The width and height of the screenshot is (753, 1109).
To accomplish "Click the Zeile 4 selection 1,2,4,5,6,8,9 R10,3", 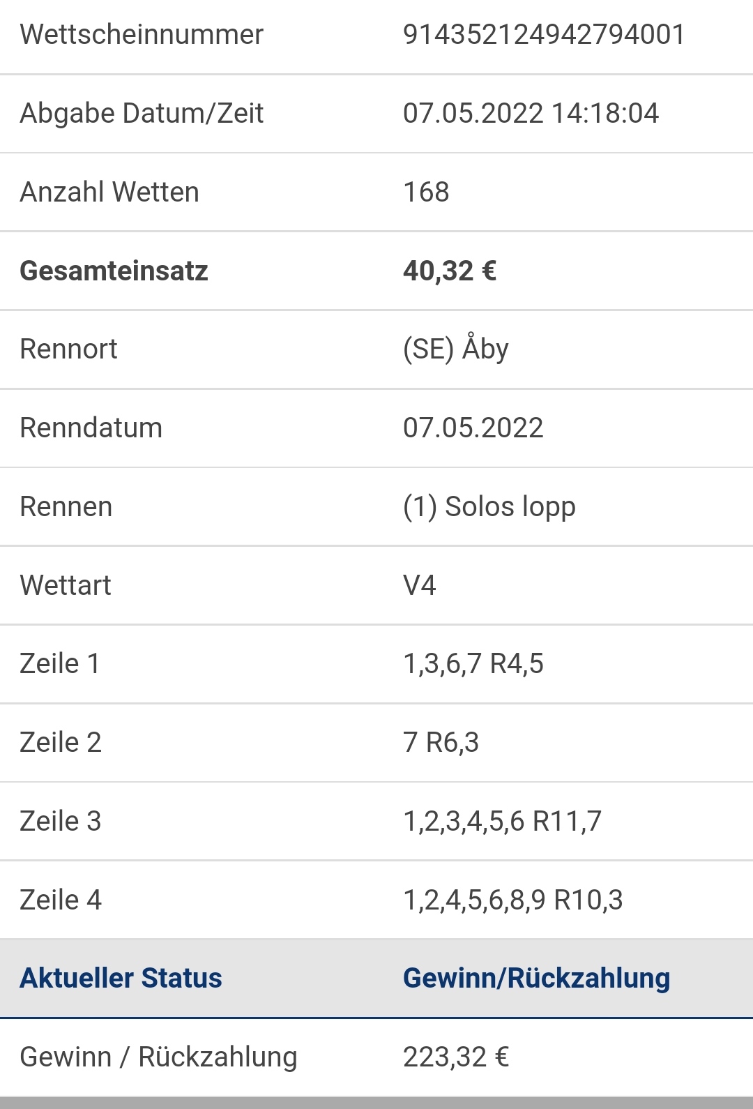I will tap(513, 900).
